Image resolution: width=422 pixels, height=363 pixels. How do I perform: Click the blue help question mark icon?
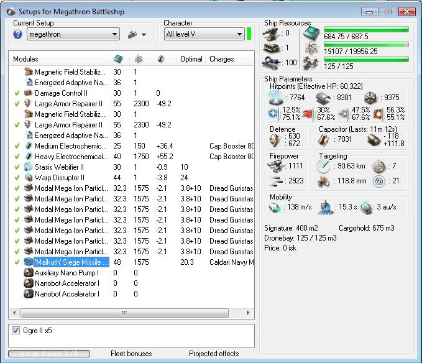click(x=17, y=34)
